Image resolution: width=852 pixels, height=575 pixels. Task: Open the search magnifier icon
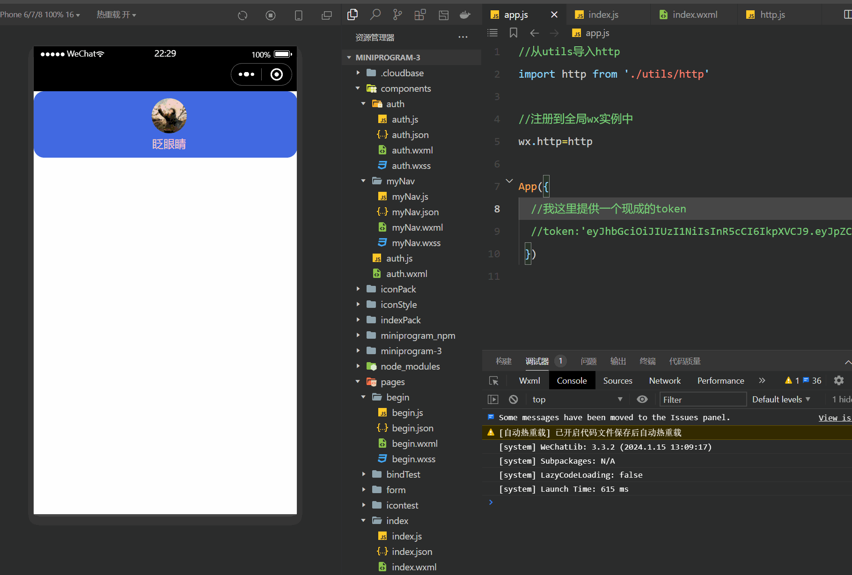pos(375,15)
